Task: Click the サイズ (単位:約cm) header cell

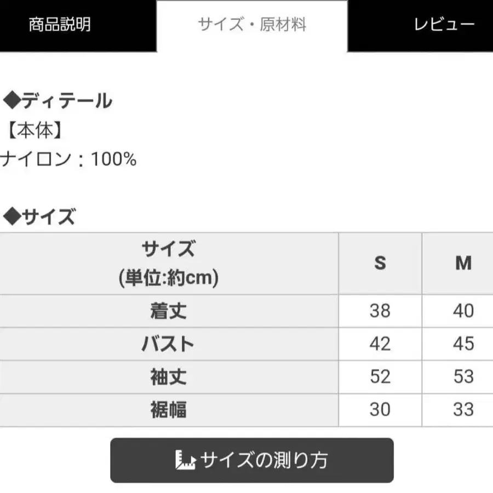Action: pyautogui.click(x=169, y=263)
